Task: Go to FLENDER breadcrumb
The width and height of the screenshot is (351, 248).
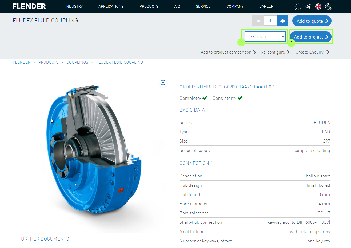Action: coord(22,62)
